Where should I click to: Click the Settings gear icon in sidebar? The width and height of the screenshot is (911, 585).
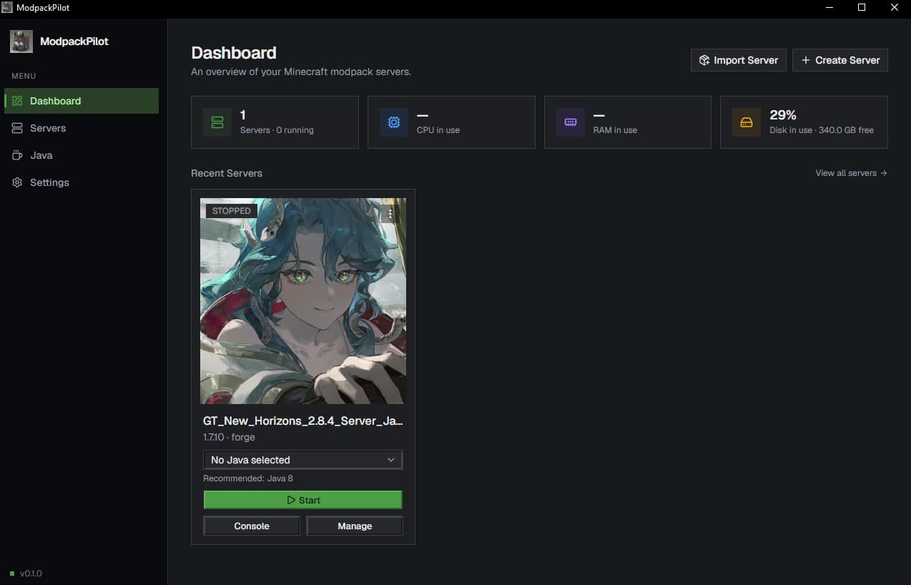pyautogui.click(x=17, y=182)
